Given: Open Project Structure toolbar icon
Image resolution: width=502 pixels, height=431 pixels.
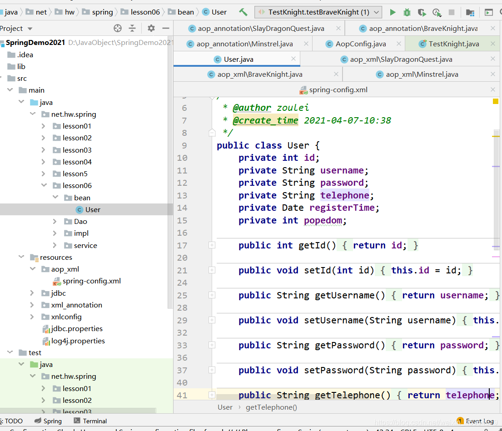Looking at the screenshot, I should pyautogui.click(x=470, y=12).
